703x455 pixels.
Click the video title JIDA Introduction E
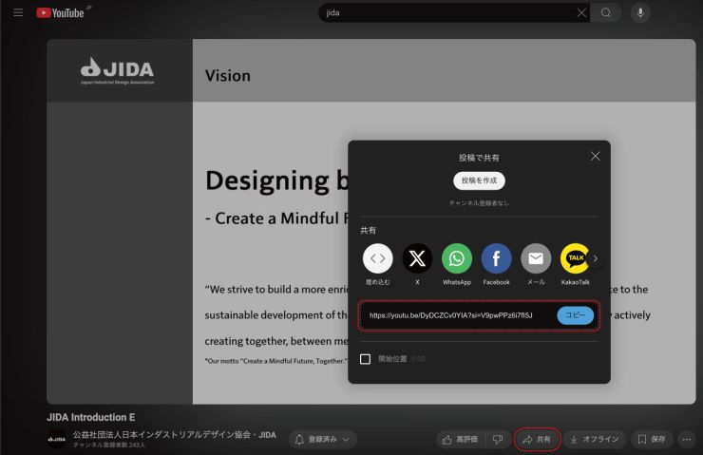click(90, 417)
